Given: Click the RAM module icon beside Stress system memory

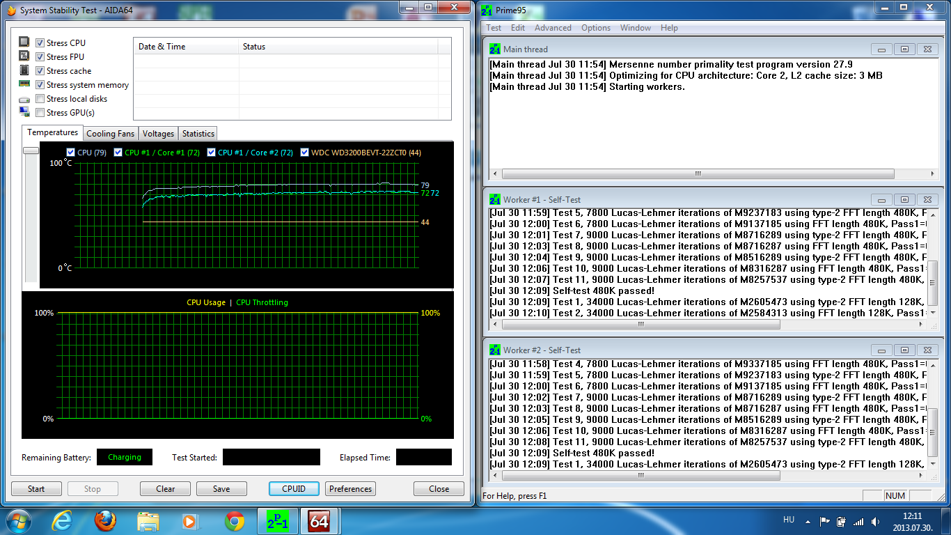Looking at the screenshot, I should point(24,84).
